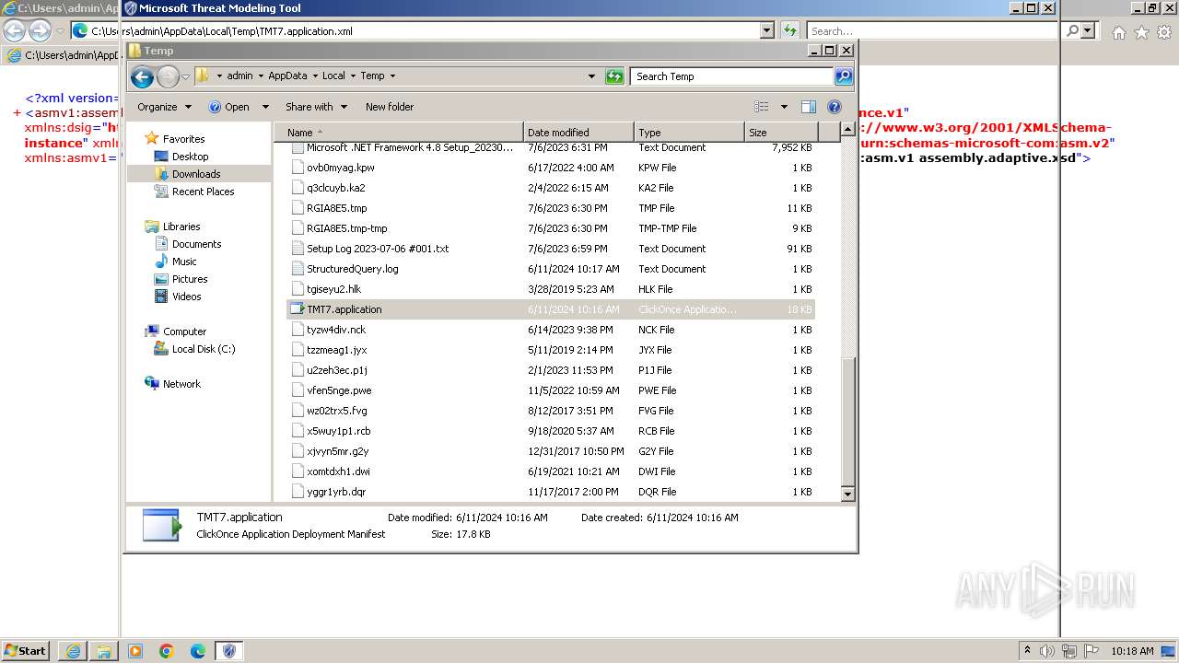The image size is (1179, 663).
Task: Select the tyzw4div.nck file
Action: coord(551,330)
